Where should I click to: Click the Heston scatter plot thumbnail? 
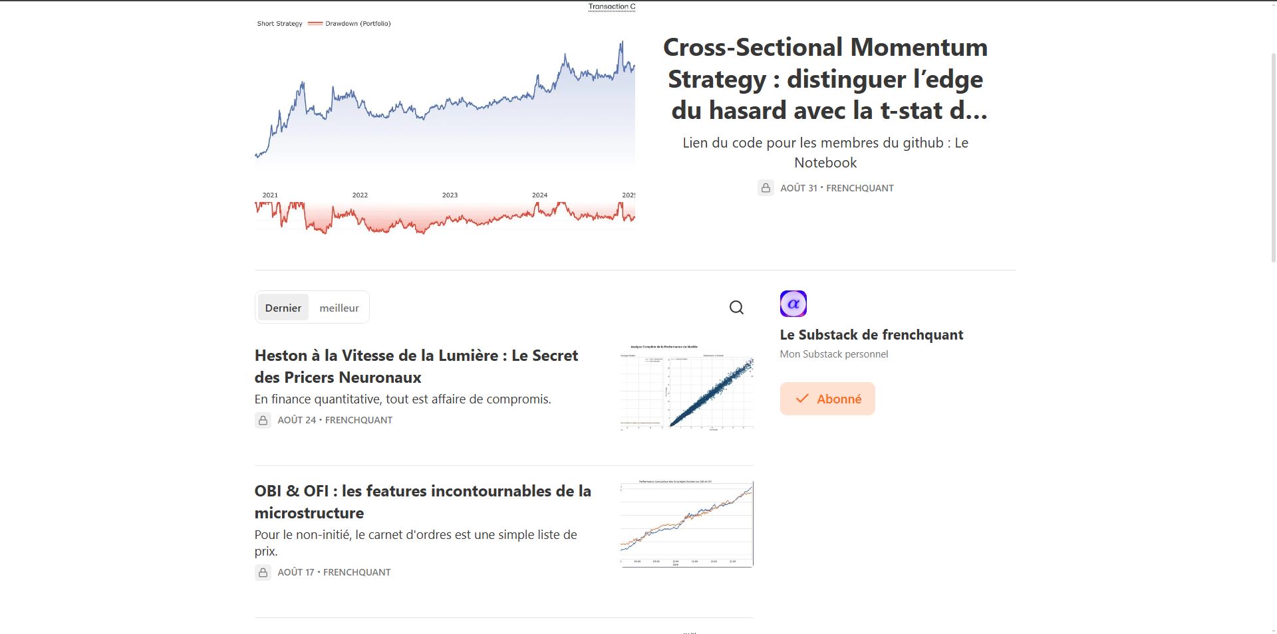point(686,387)
